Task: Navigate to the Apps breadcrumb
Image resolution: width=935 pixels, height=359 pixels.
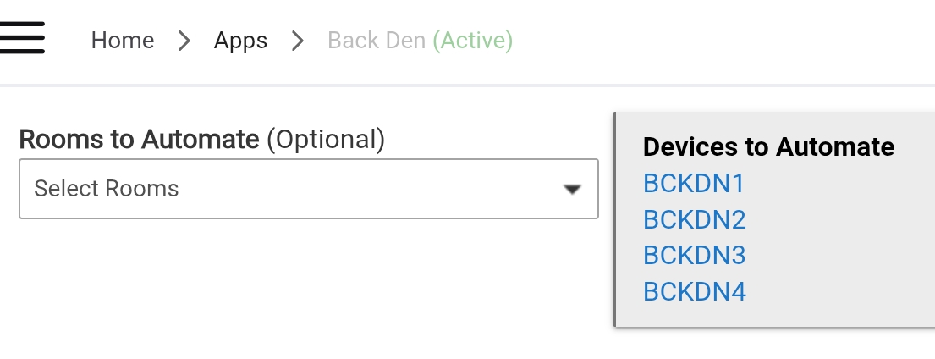Action: coord(240,41)
